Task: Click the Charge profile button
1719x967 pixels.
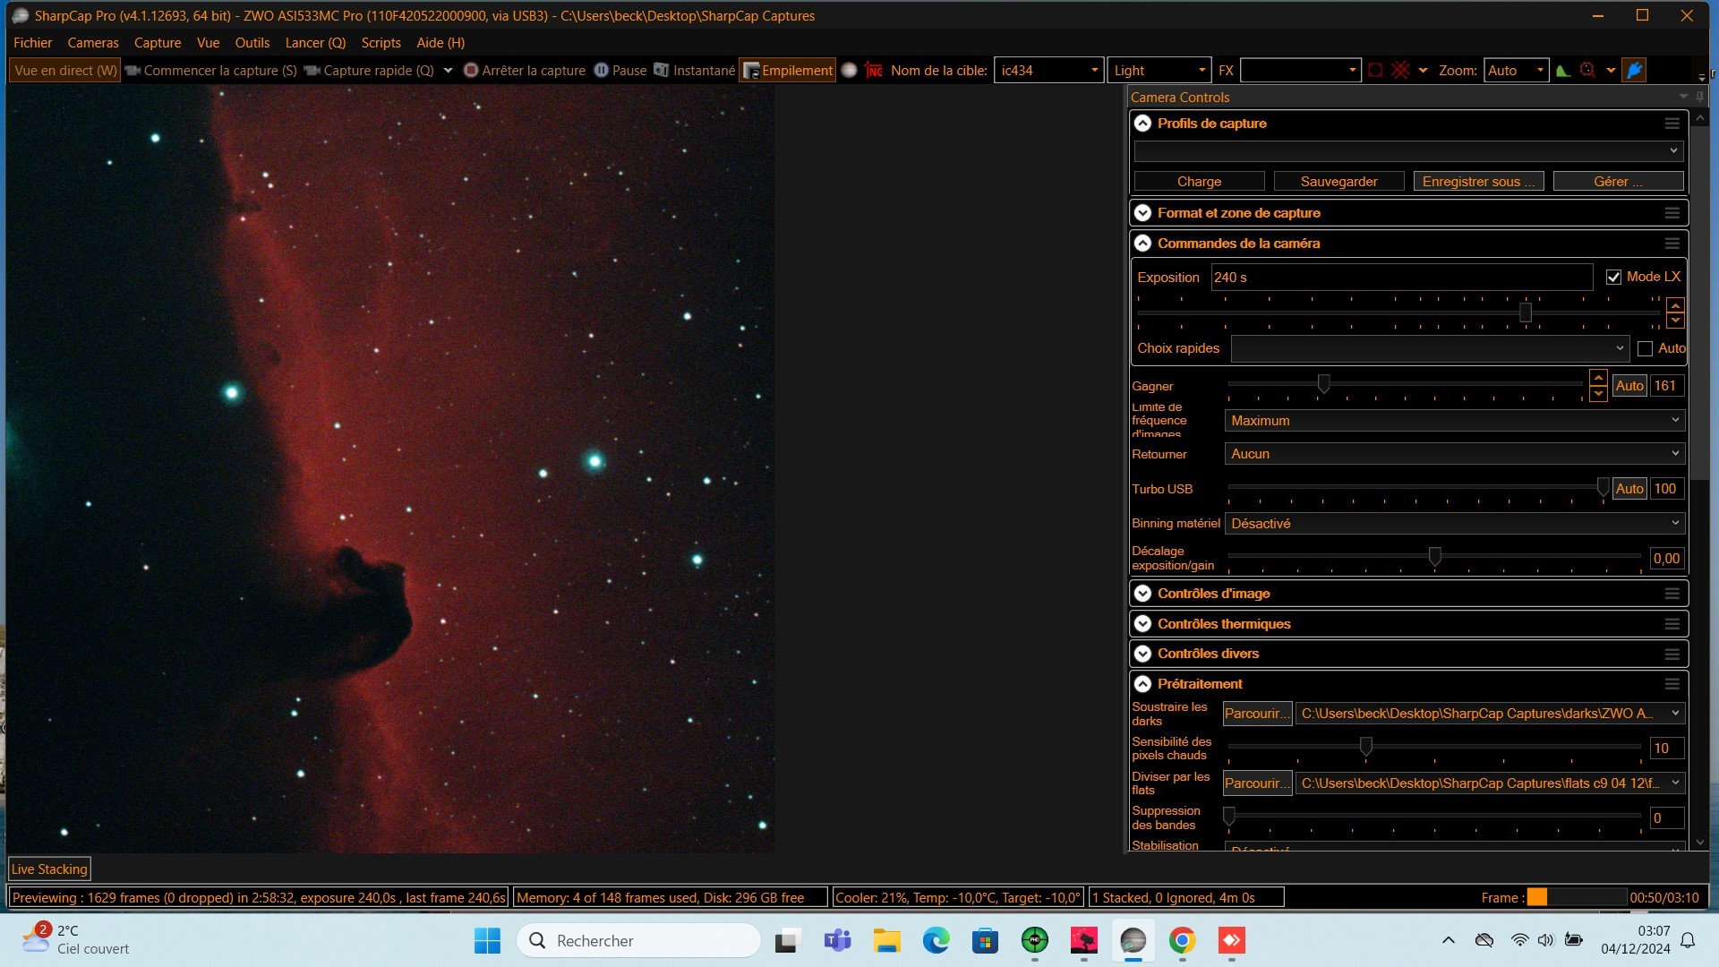Action: click(x=1199, y=182)
